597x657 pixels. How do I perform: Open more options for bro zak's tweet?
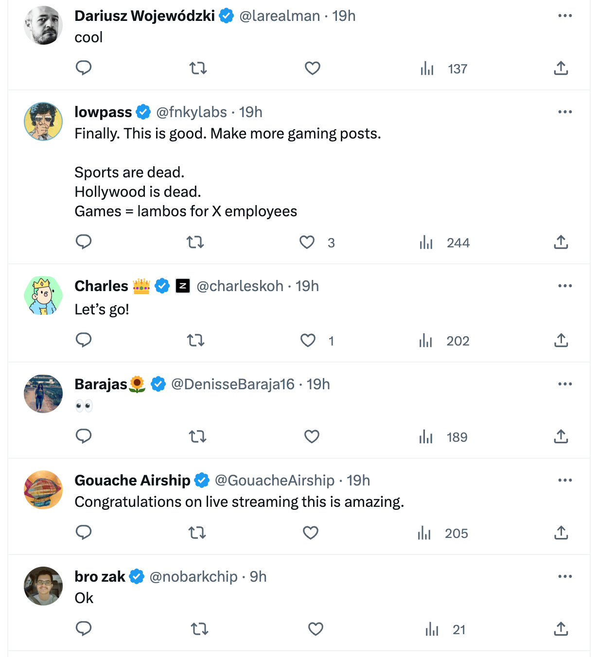pos(565,577)
